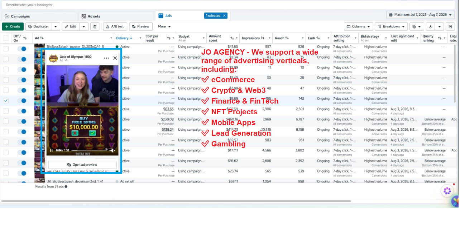Open the purple AI assistant icon bottom right
460x235 pixels.
pos(447,191)
